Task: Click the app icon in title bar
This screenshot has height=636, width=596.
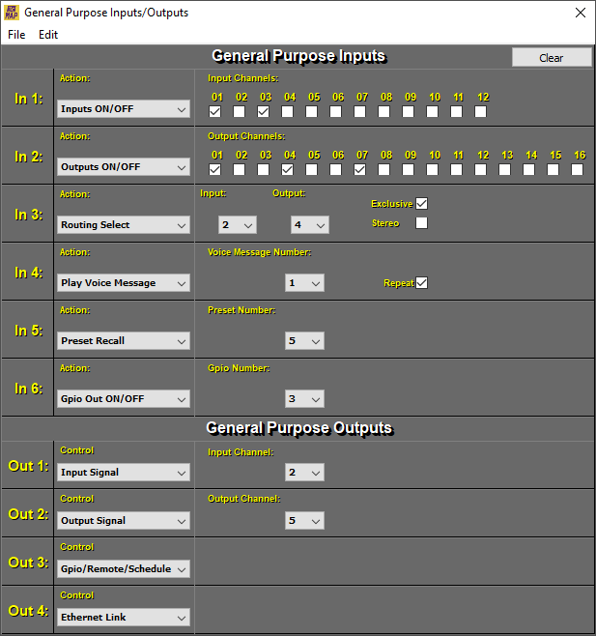Action: pos(12,13)
